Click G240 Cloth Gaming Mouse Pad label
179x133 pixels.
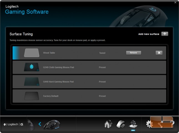click(x=59, y=67)
